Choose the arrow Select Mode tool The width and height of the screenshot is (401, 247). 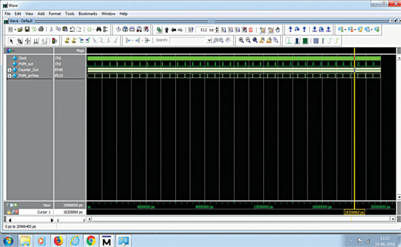[12, 41]
